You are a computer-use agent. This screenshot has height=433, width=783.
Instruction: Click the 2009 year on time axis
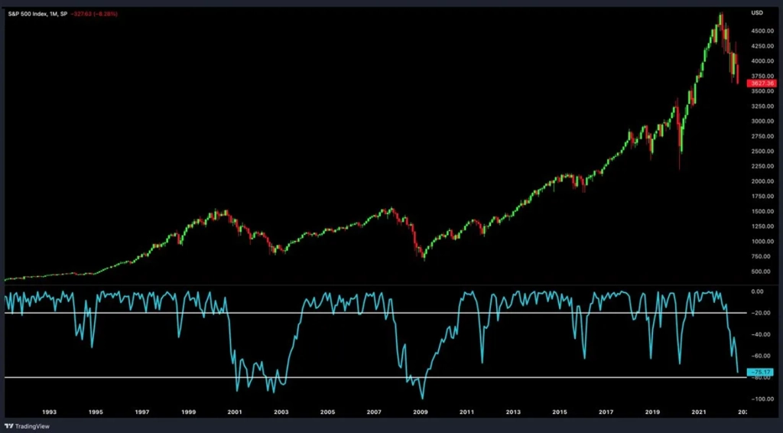pyautogui.click(x=421, y=412)
